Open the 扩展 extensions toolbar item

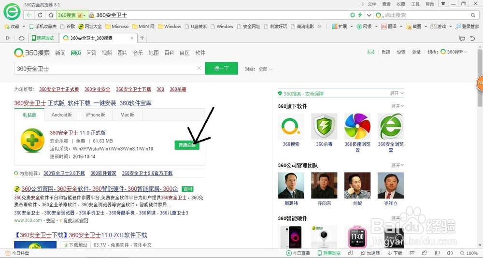coord(339,27)
